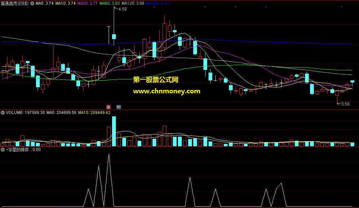This screenshot has height=208, width=359.
Task: Click the MA5: 3.74 price label
Action: (x=44, y=3)
